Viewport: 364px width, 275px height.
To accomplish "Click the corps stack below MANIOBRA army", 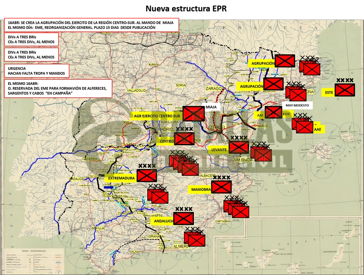I will click(x=236, y=207).
